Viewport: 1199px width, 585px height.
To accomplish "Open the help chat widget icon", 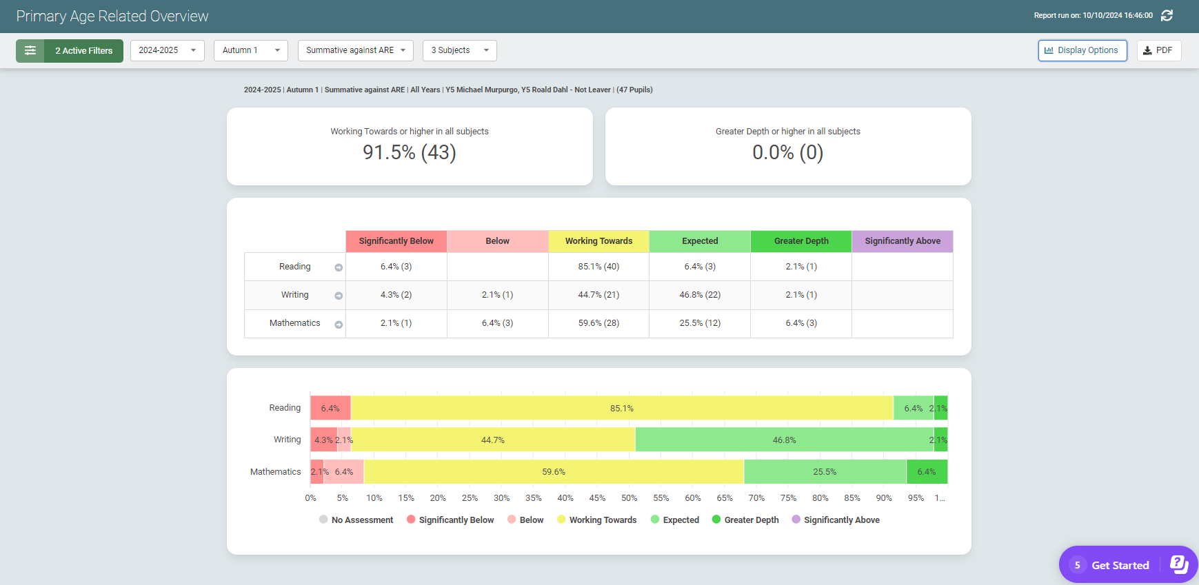I will coord(1179,564).
